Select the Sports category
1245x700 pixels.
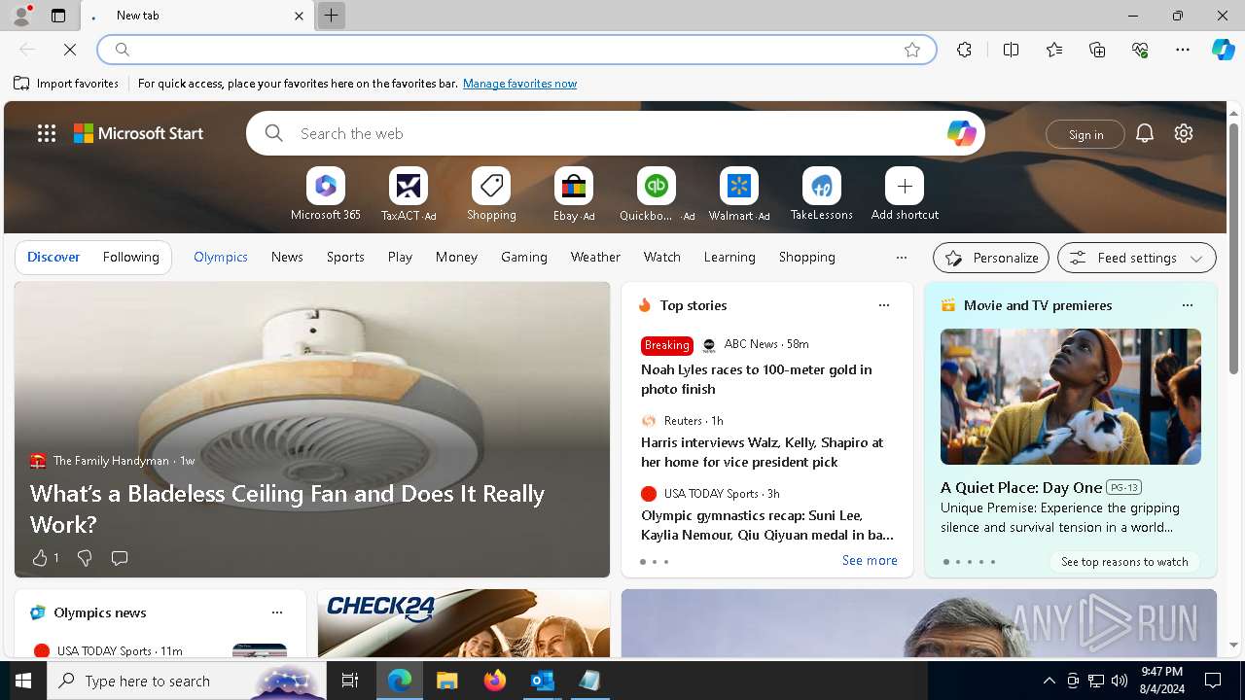coord(345,257)
